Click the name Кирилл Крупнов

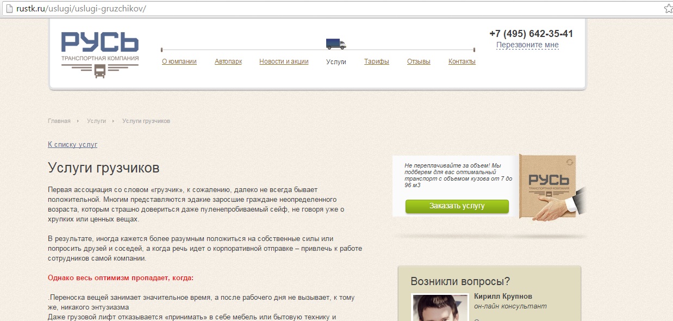tap(503, 297)
